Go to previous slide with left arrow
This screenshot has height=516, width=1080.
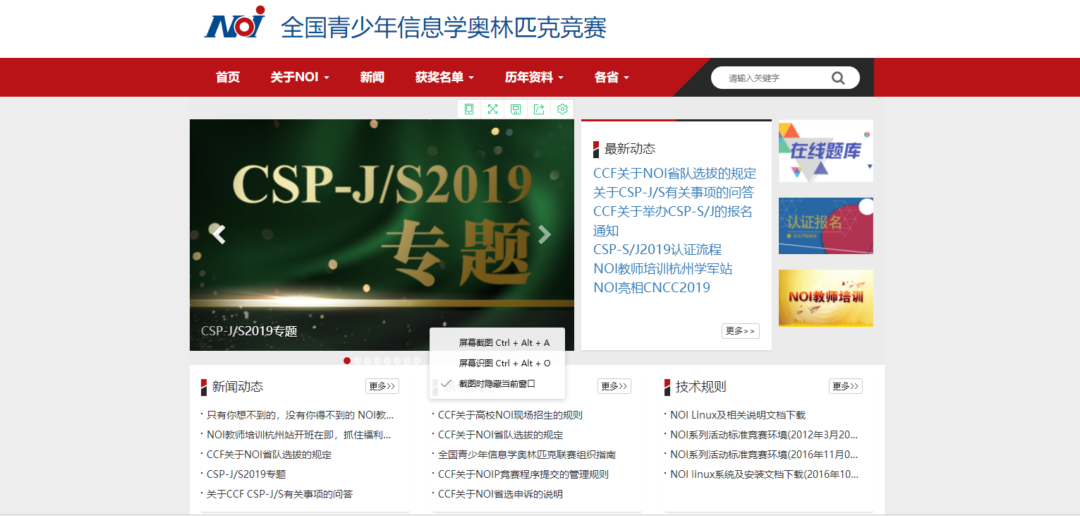[219, 234]
